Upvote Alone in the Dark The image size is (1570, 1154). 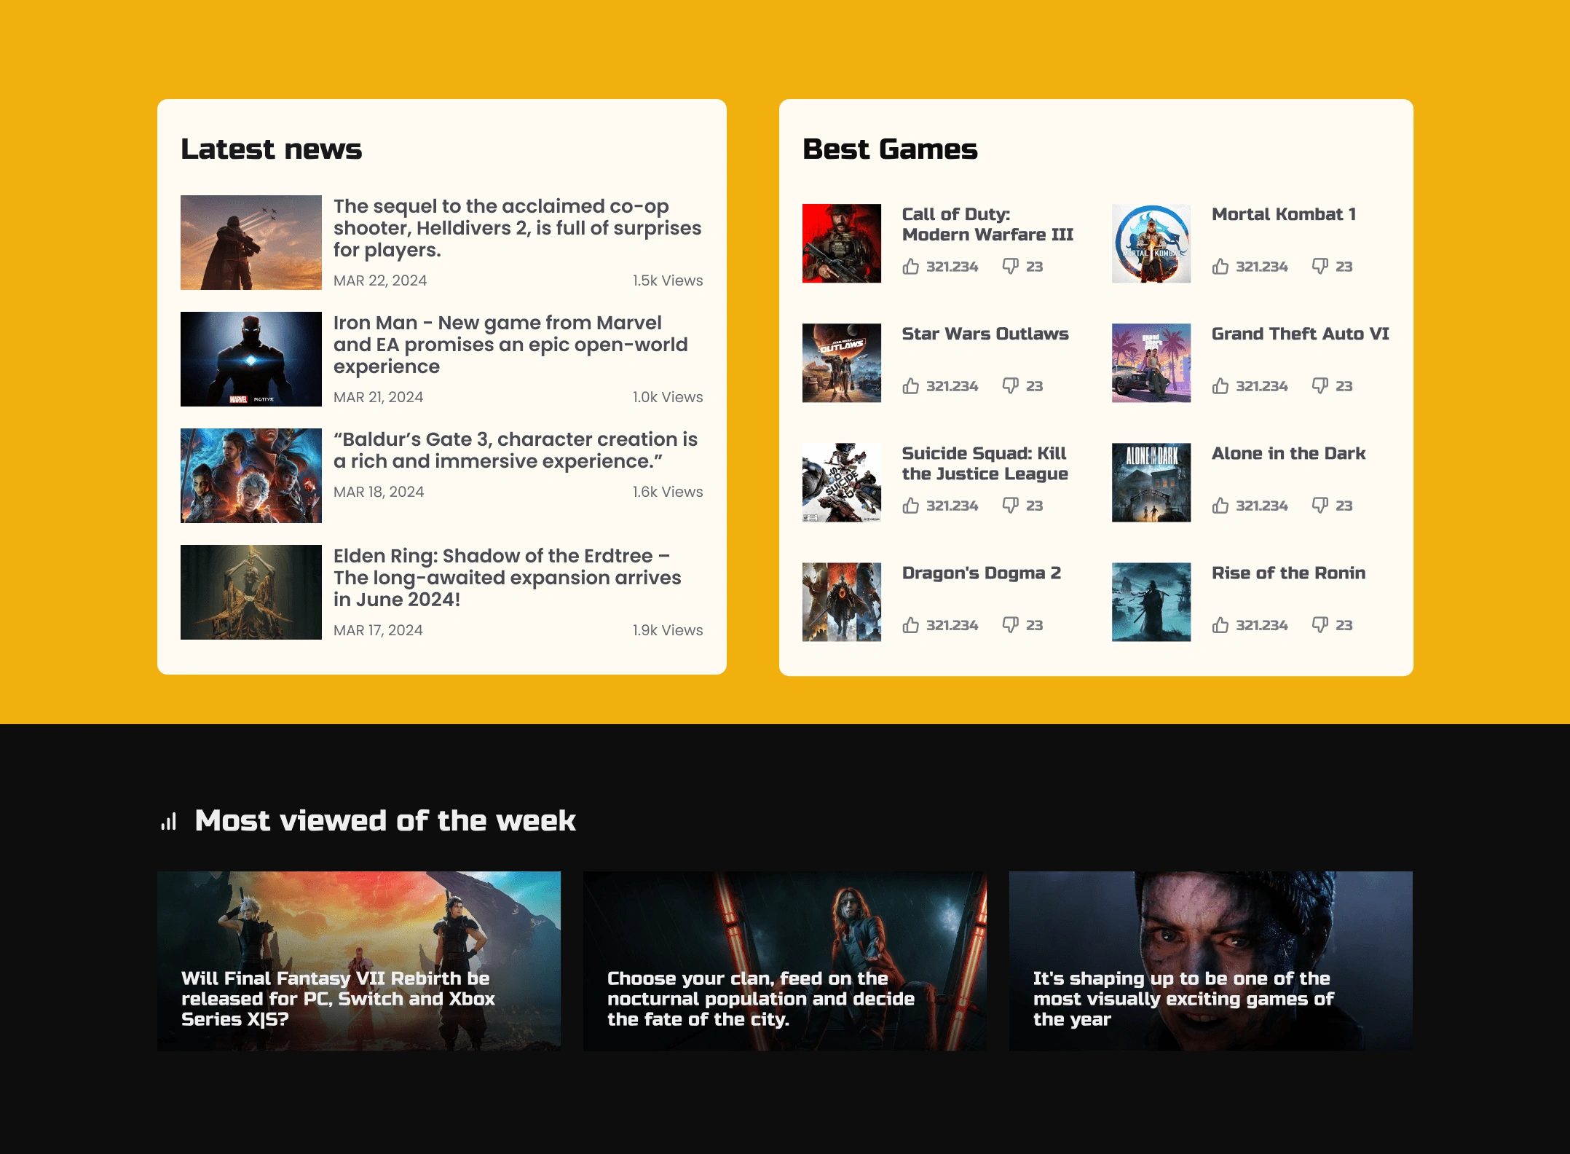point(1220,506)
